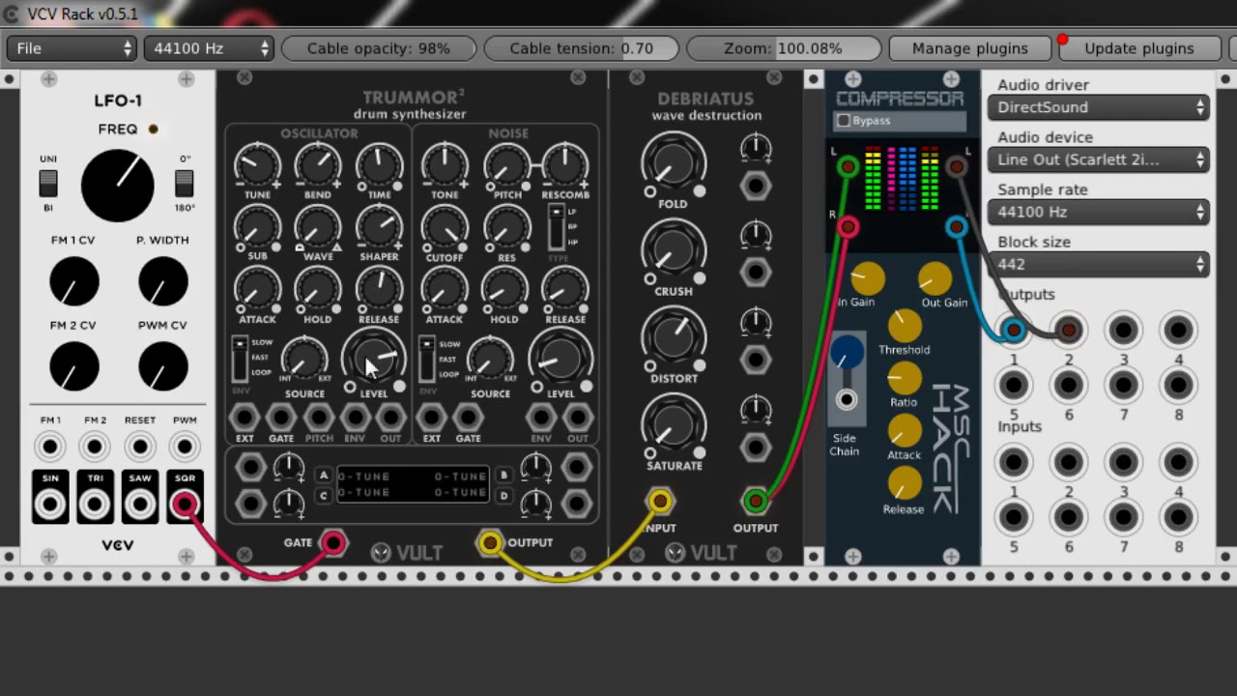Click the Trummor oscillator TUNE knob

257,166
